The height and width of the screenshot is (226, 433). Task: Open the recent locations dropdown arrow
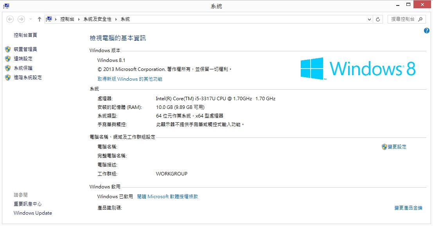(31, 19)
